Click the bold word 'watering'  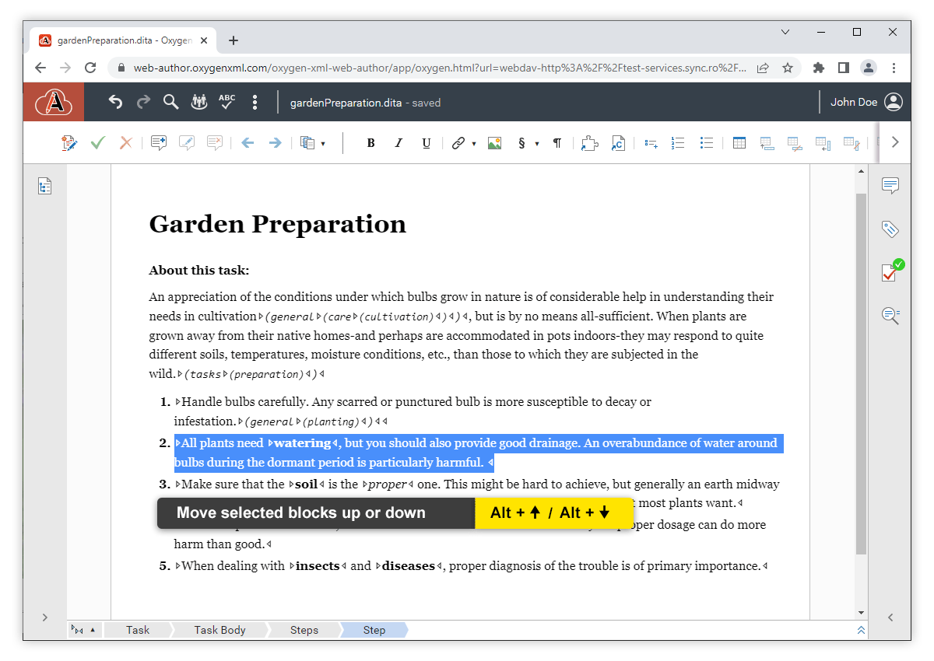[303, 443]
